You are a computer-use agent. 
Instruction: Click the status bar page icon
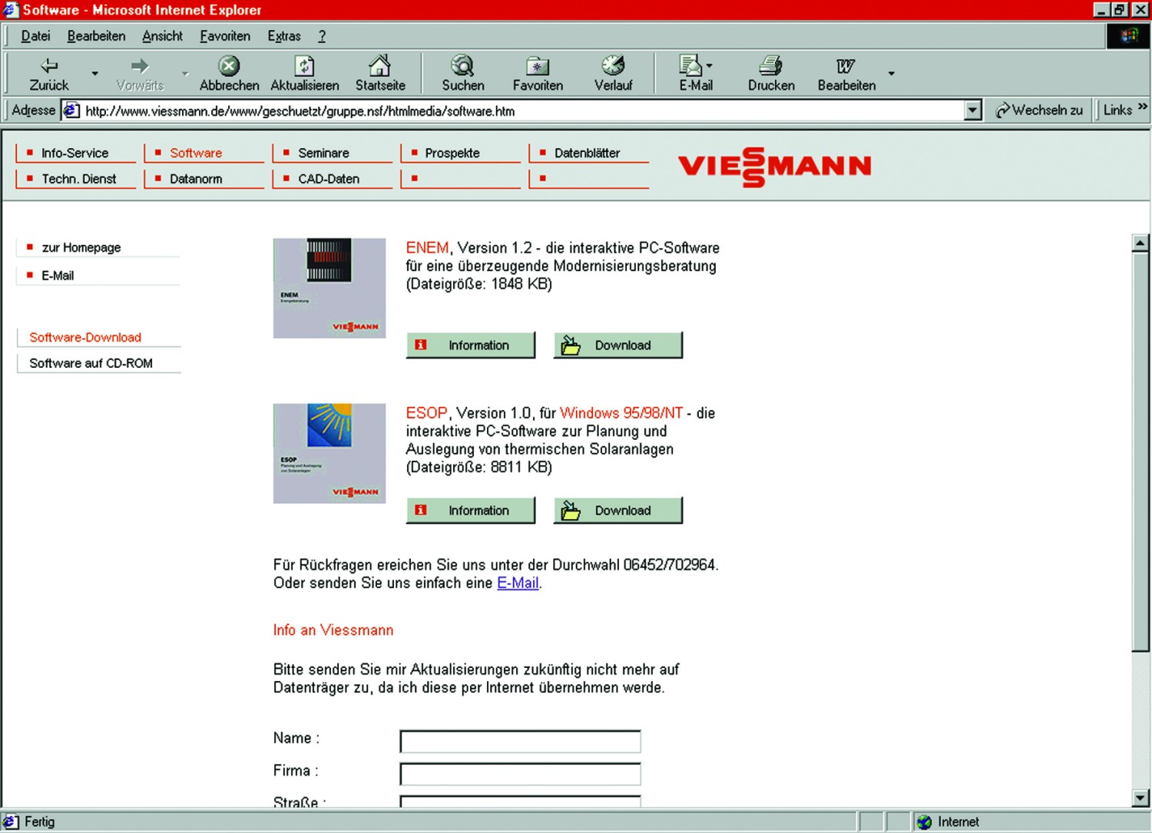pyautogui.click(x=11, y=821)
